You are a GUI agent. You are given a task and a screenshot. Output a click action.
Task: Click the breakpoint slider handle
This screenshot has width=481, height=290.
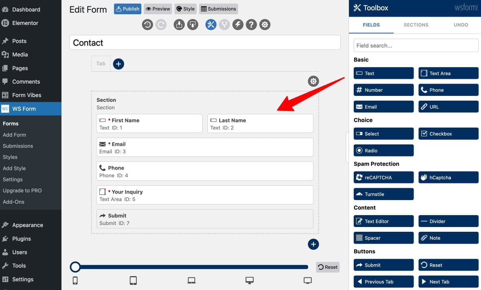pos(75,267)
